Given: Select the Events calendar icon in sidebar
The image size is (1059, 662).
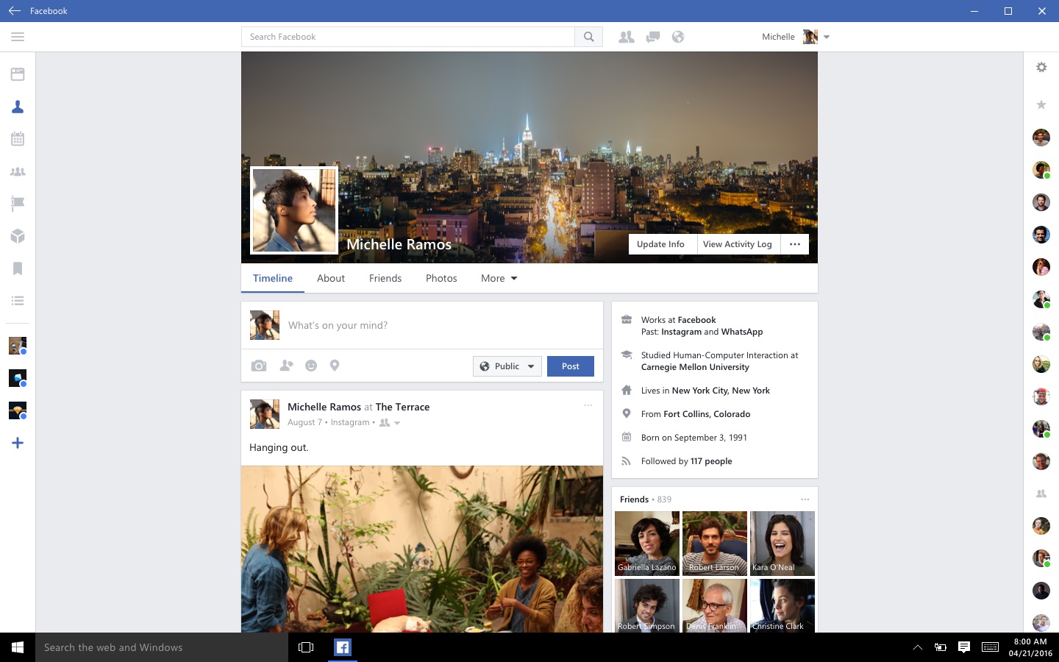Looking at the screenshot, I should [18, 138].
